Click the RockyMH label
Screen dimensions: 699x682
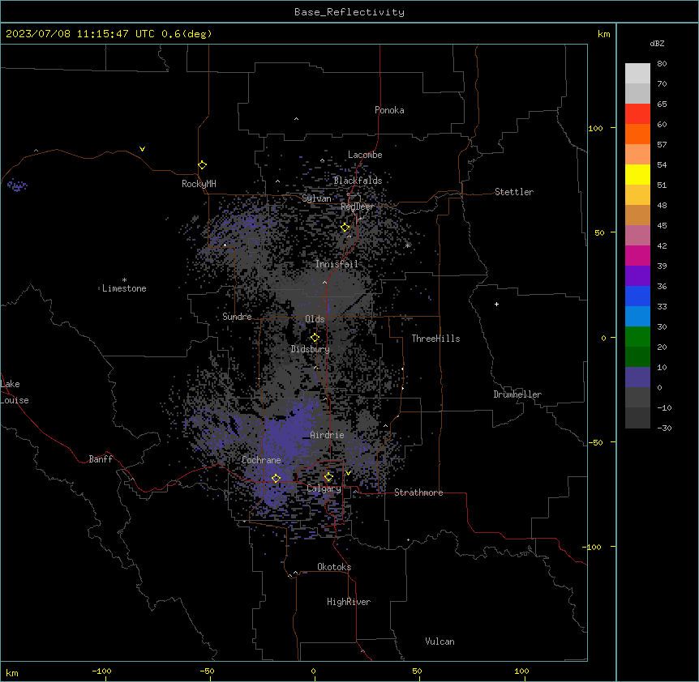tap(199, 184)
